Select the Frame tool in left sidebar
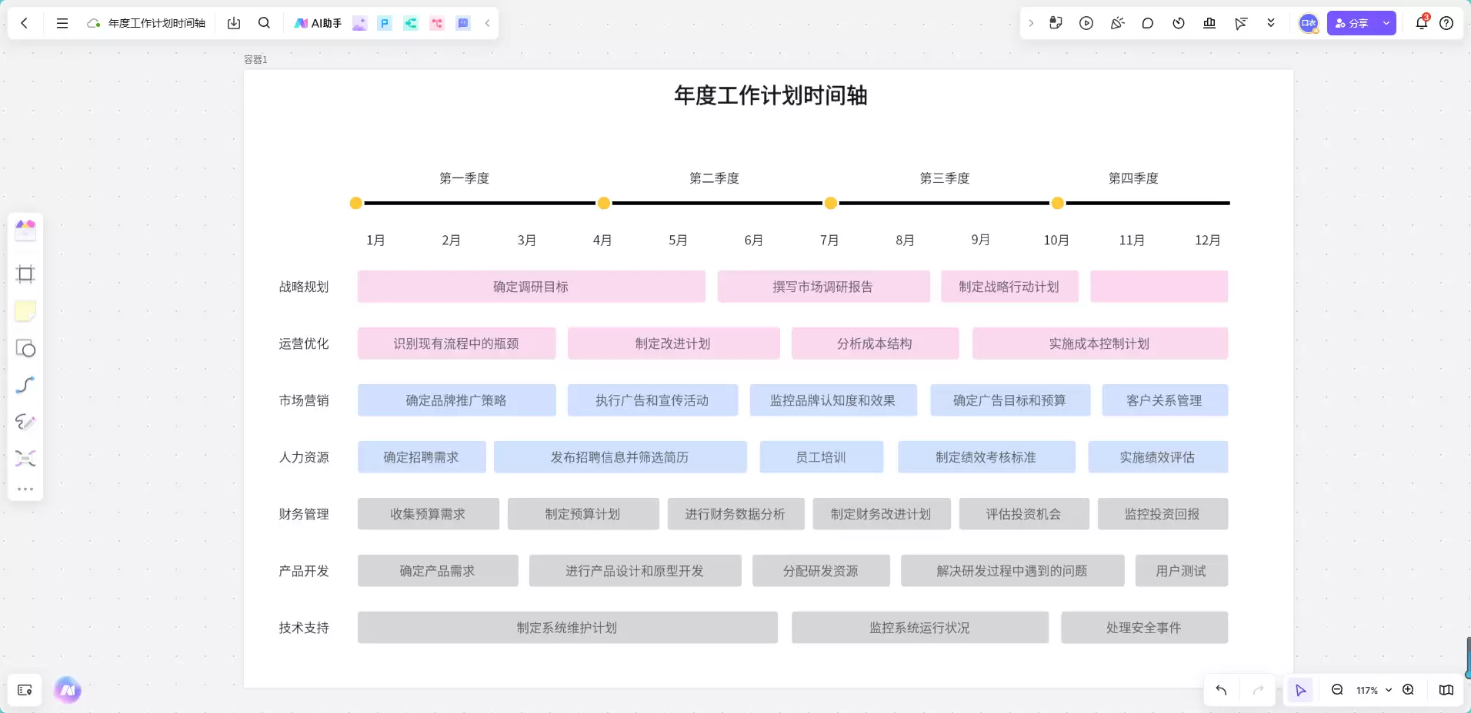The height and width of the screenshot is (713, 1471). point(25,274)
